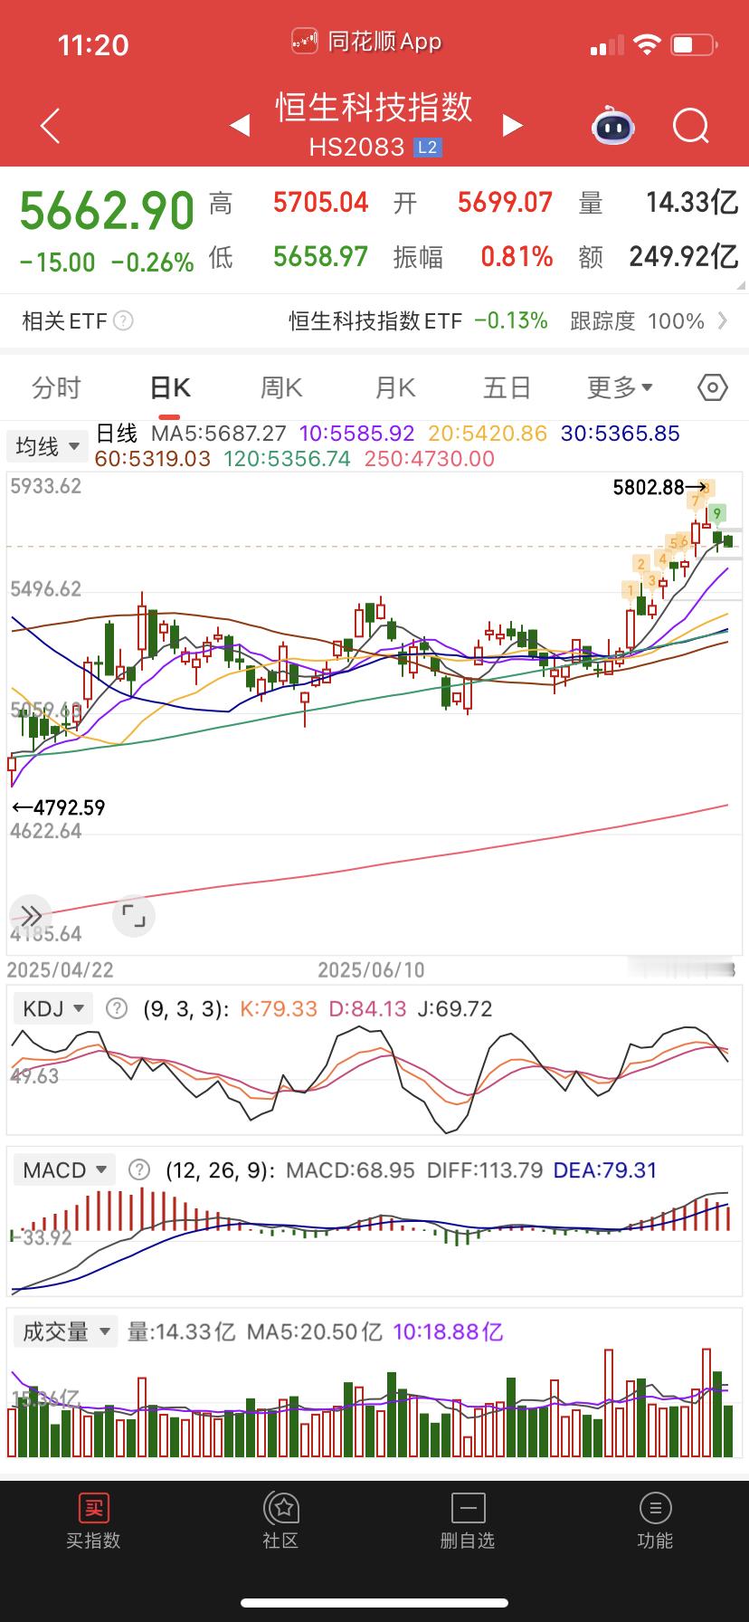Image resolution: width=749 pixels, height=1622 pixels.
Task: Open MACD indicator help question mark
Action: [x=138, y=1169]
